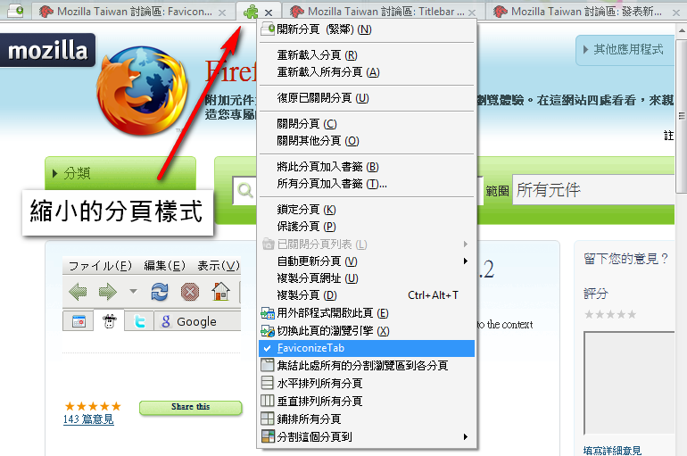687x456 pixels.
Task: Close the Mozilla Taiwan Favicon tab
Action: (222, 12)
